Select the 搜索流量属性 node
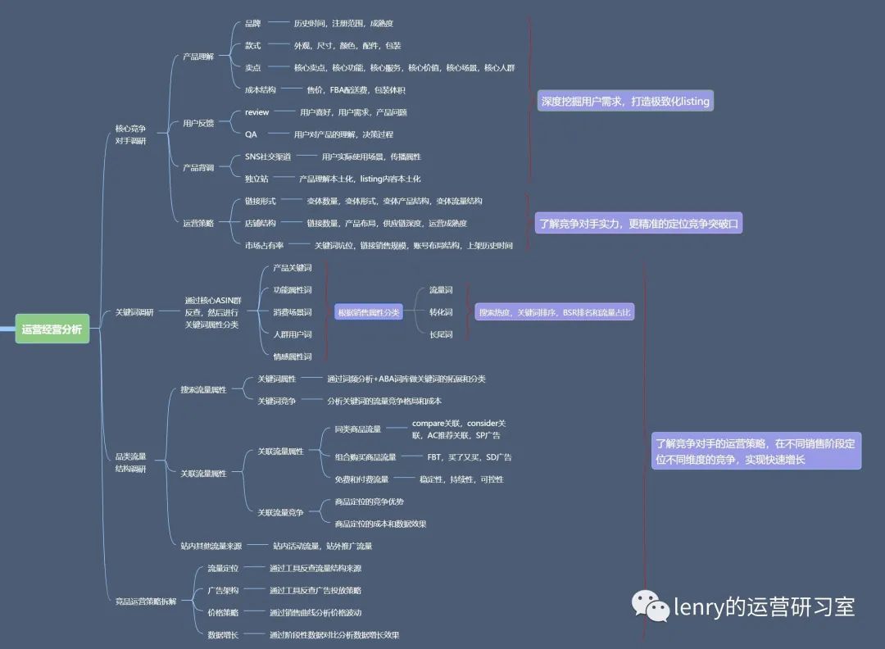This screenshot has height=649, width=885. point(203,390)
